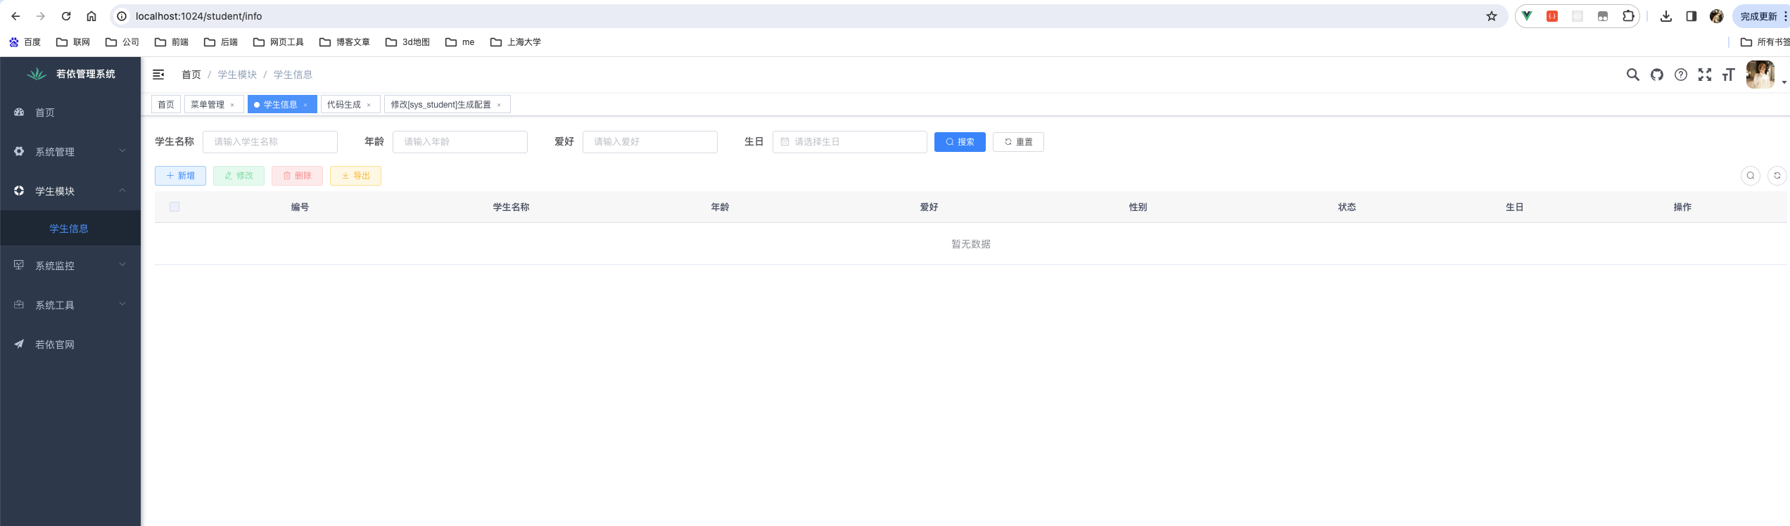Viewport: 1790px width, 526px height.
Task: Open browser downloads icon
Action: [x=1666, y=16]
